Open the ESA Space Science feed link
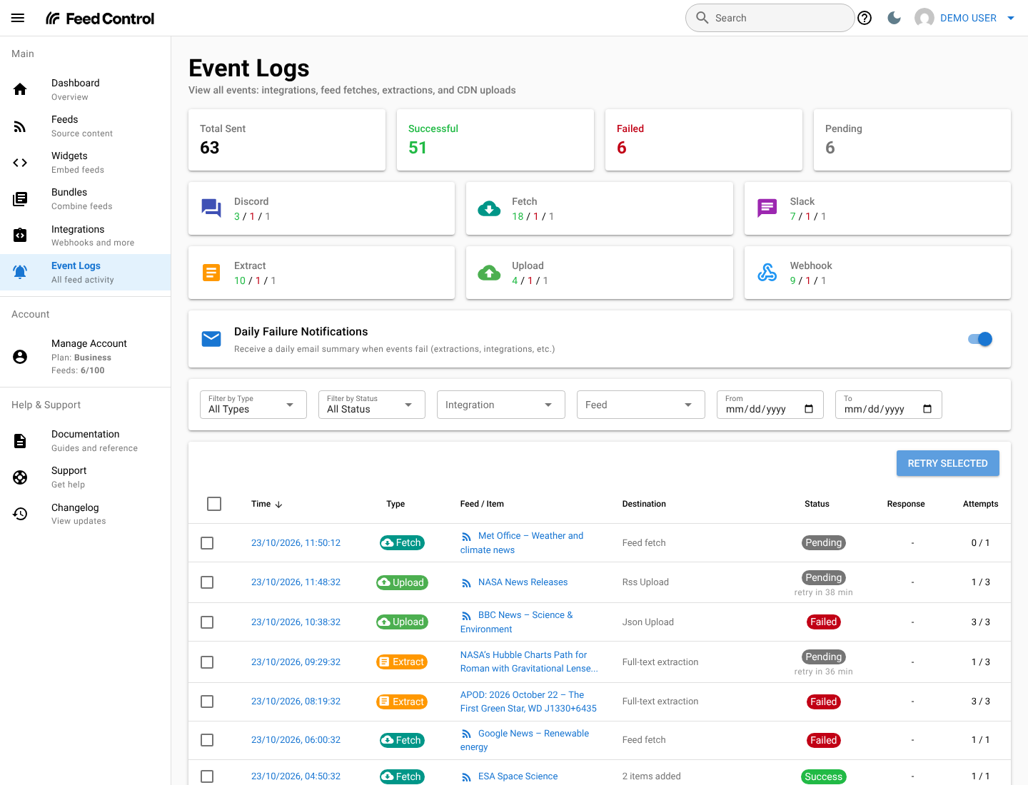 (x=518, y=776)
